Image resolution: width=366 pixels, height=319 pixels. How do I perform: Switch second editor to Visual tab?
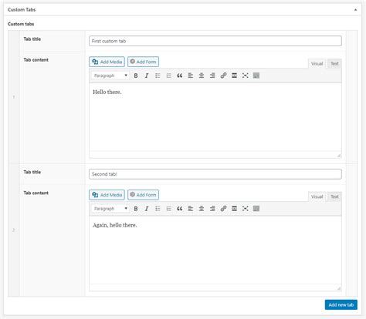317,196
